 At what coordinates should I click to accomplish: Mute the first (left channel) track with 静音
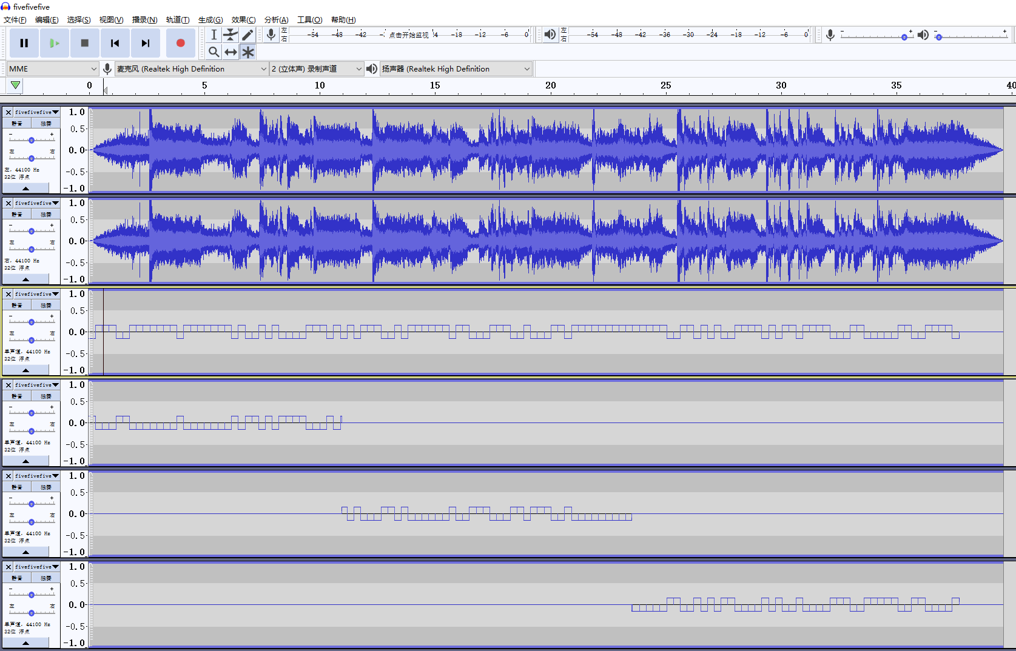coord(17,124)
